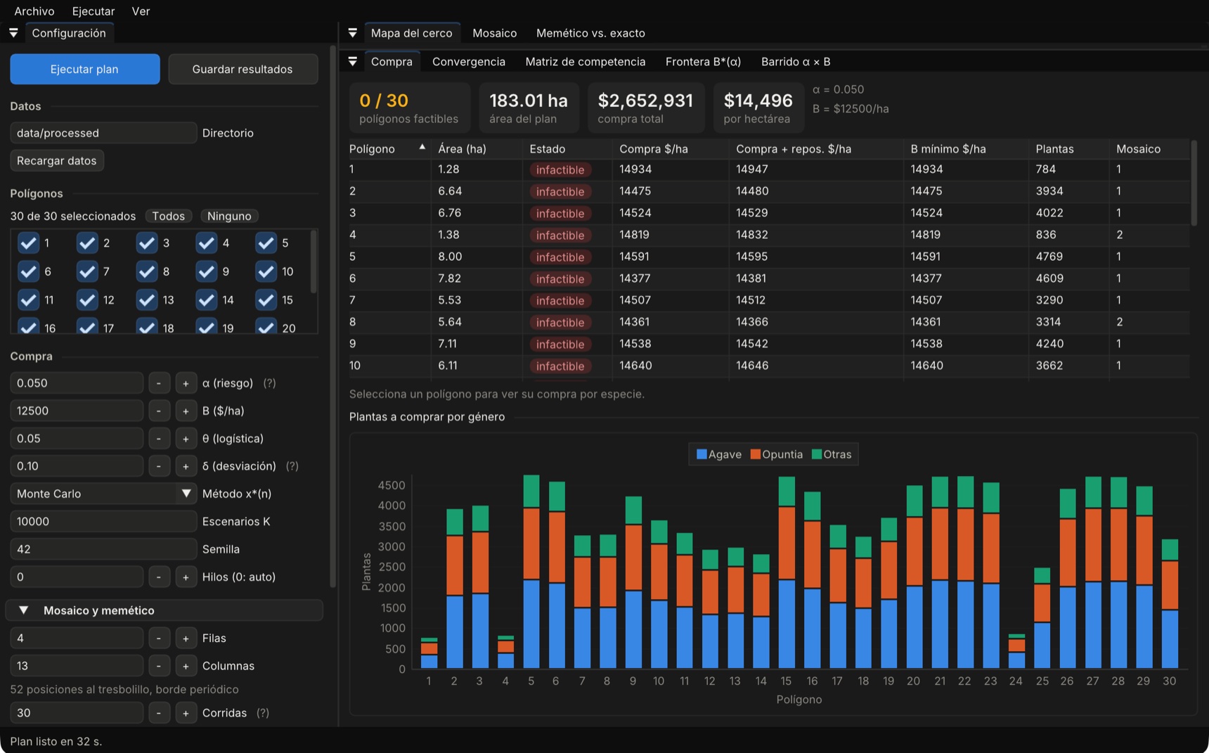
Task: Uncheck polygon 13 checkbox
Action: click(147, 300)
